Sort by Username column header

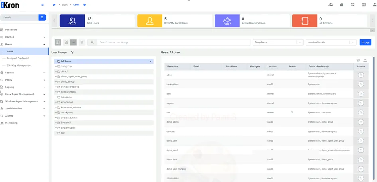[172, 67]
